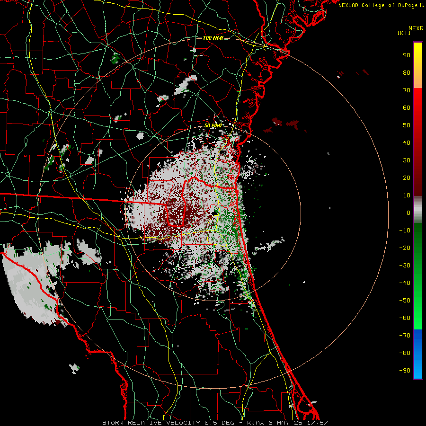The width and height of the screenshot is (426, 426).
Task: Select the 50 NMI range ring label
Action: [x=213, y=125]
